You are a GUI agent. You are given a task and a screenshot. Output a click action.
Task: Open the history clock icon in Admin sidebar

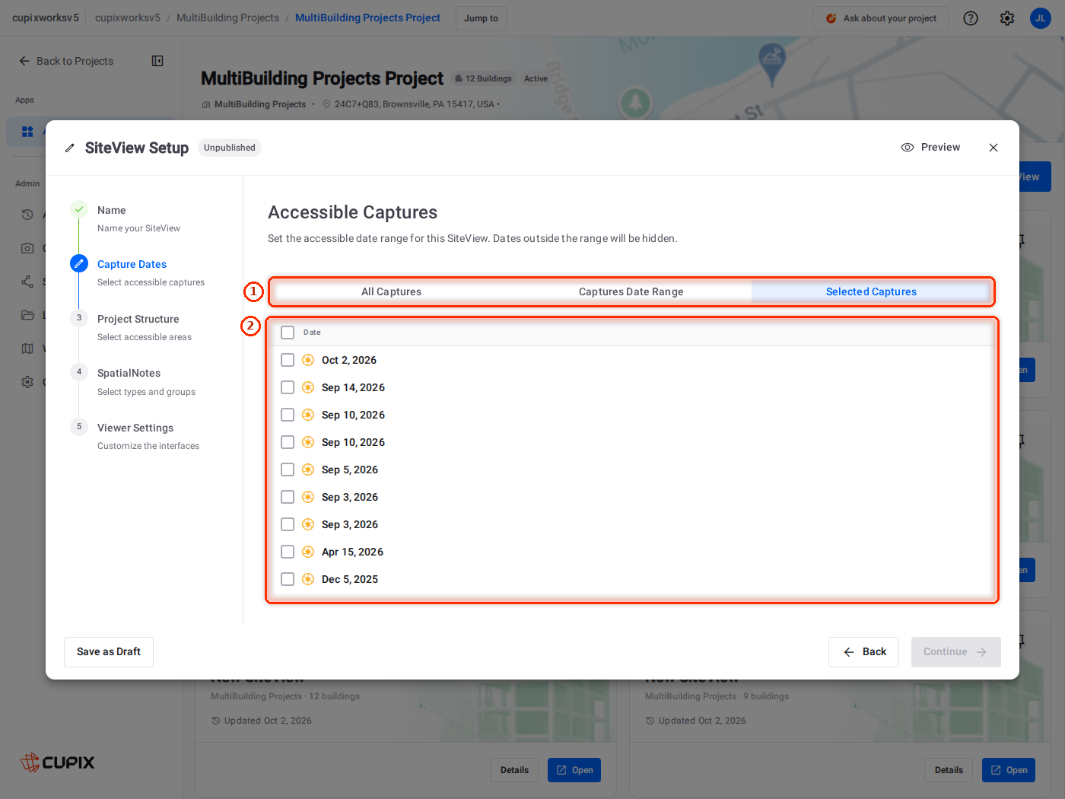tap(27, 215)
